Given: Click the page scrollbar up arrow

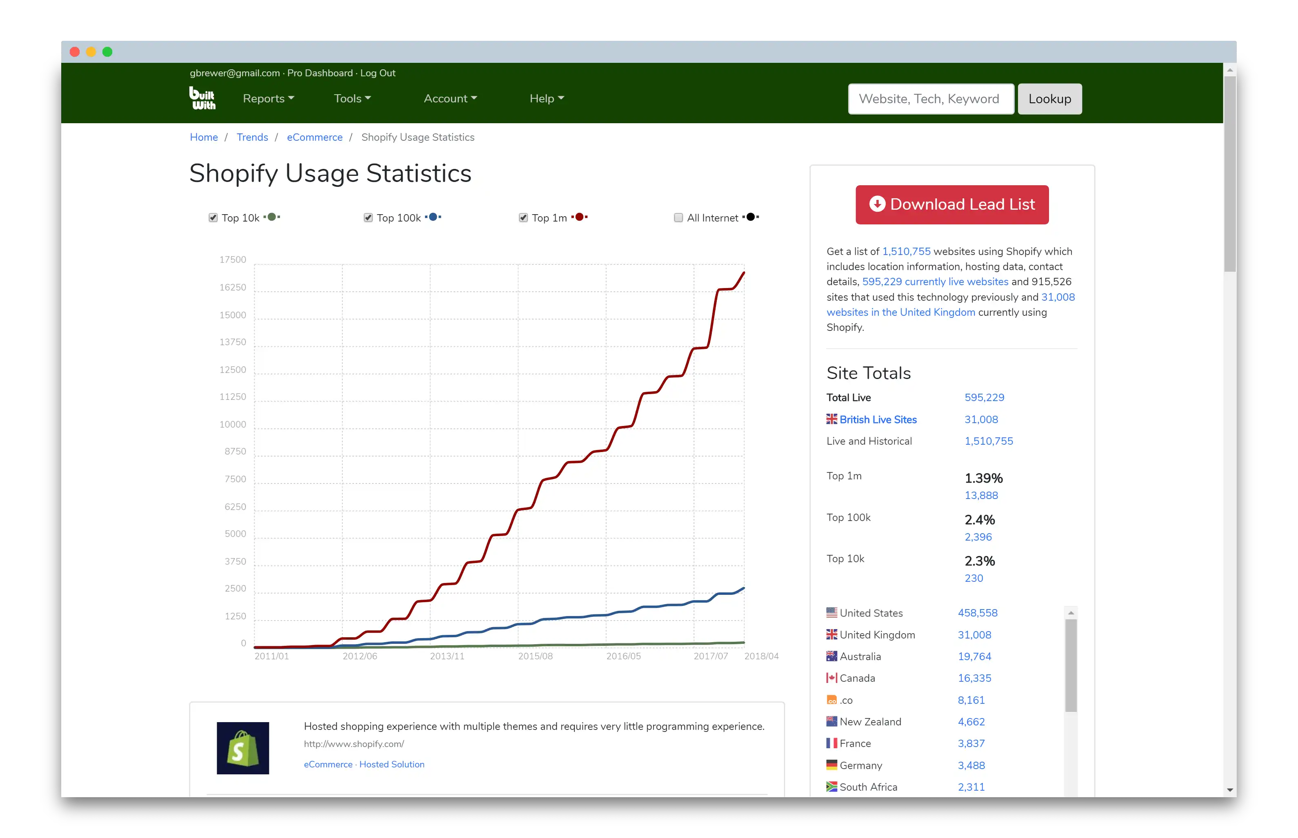Looking at the screenshot, I should click(x=1229, y=70).
